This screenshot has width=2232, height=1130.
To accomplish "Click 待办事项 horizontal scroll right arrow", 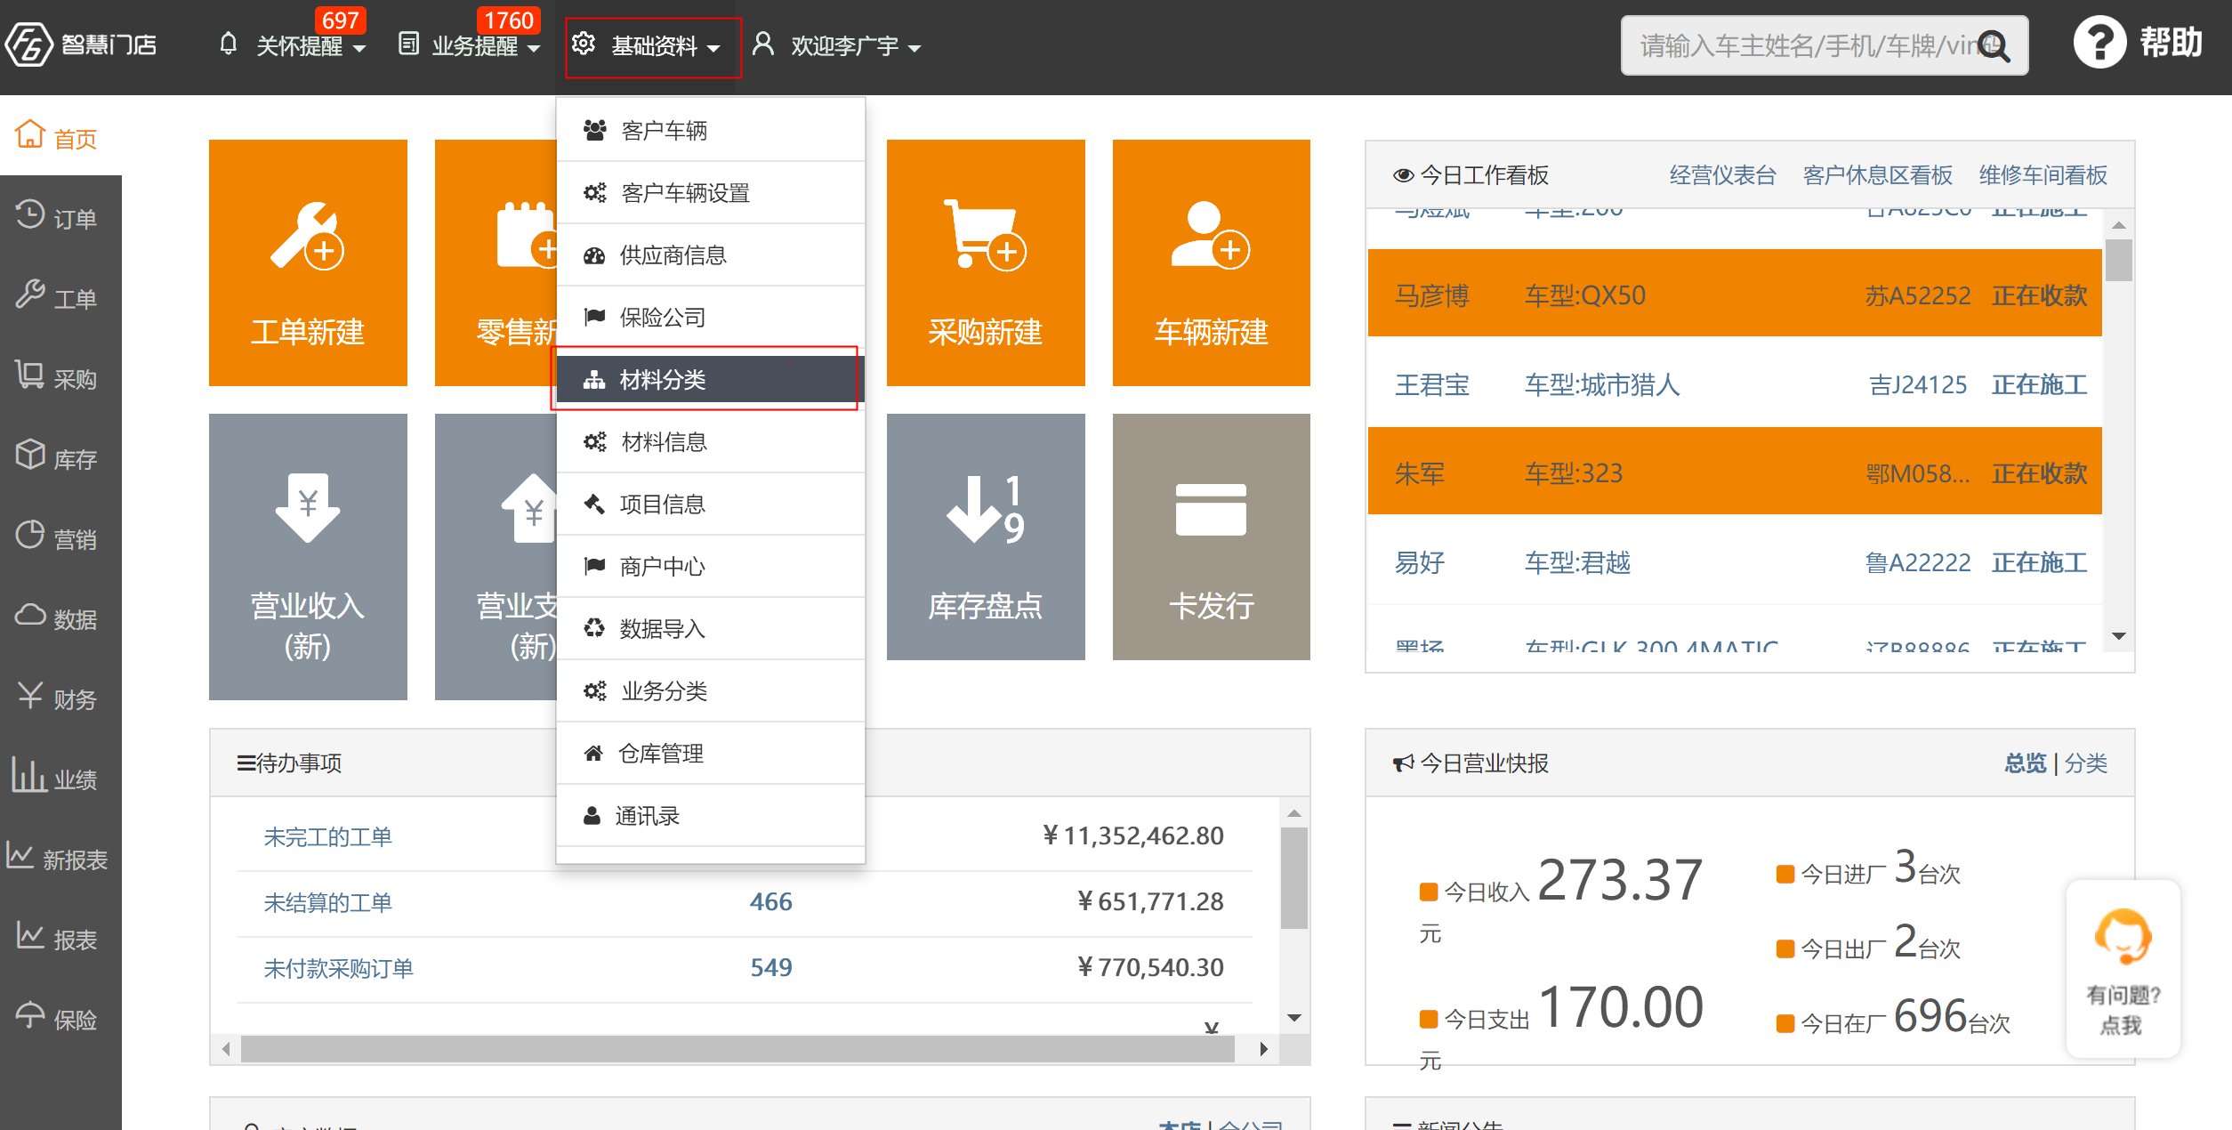I will (1263, 1049).
